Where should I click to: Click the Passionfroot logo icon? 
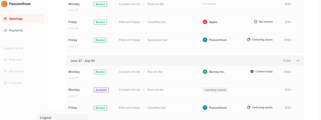point(4,4)
